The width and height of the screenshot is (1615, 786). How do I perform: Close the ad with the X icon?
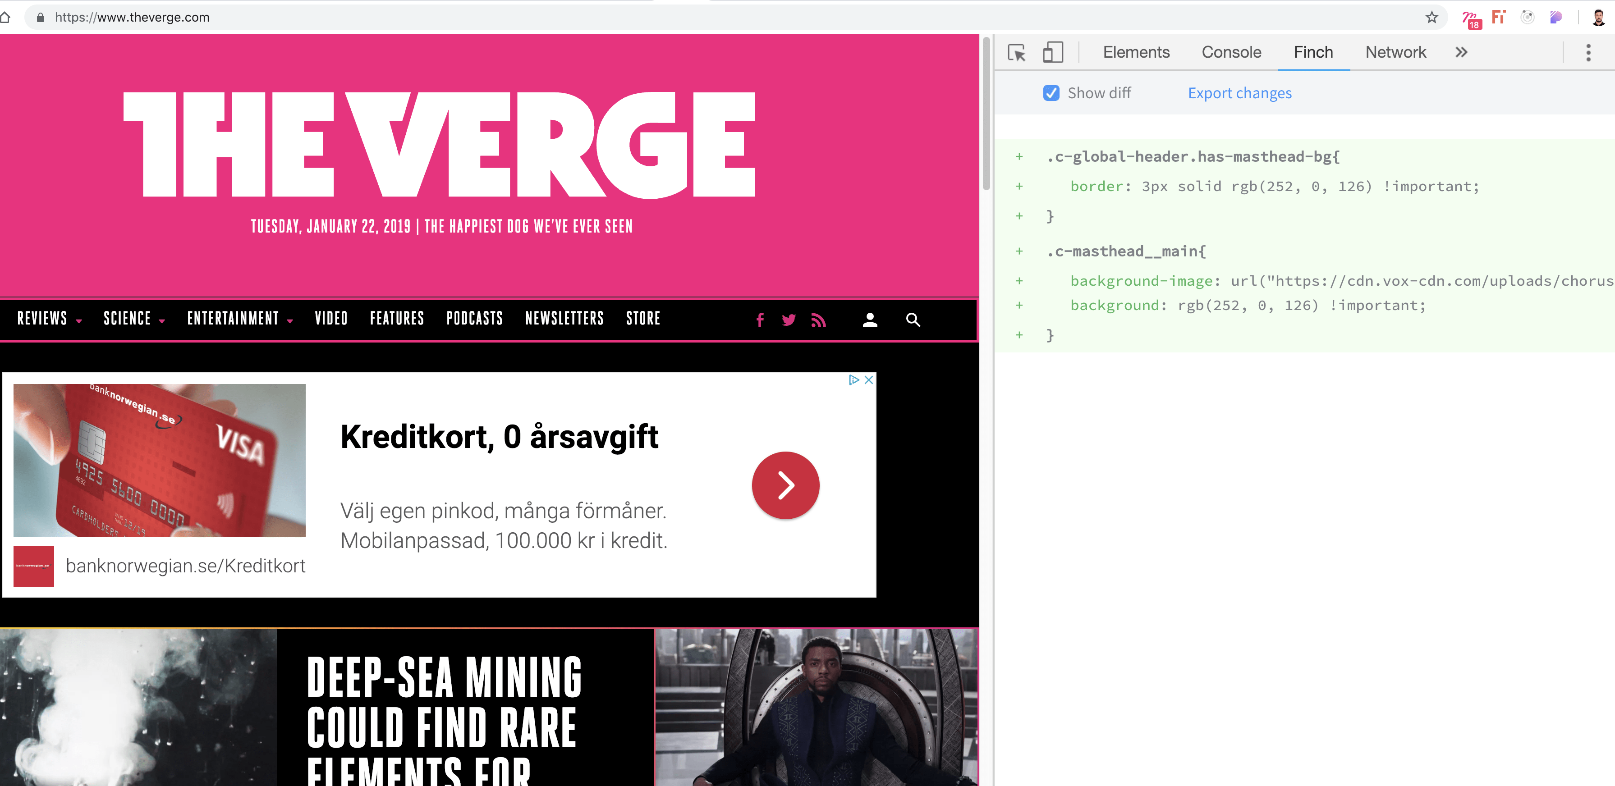(x=868, y=380)
